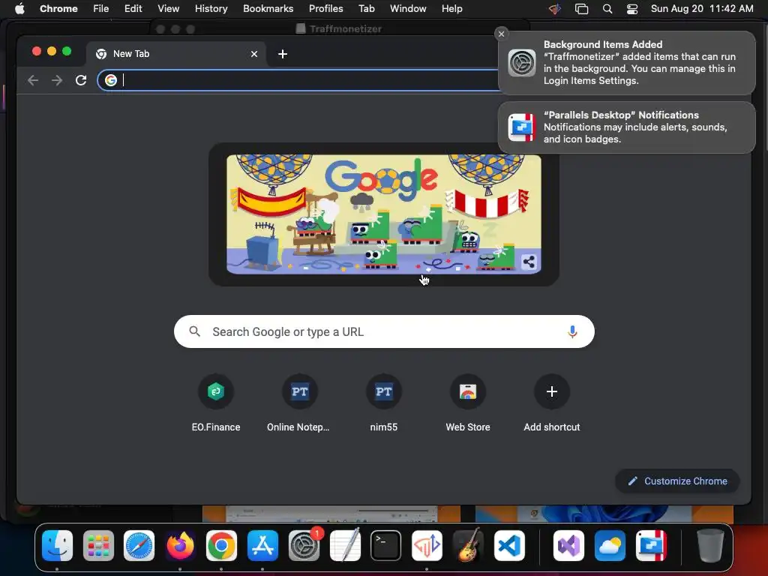Open the Background Items Added notification
Image resolution: width=768 pixels, height=576 pixels.
[x=627, y=63]
